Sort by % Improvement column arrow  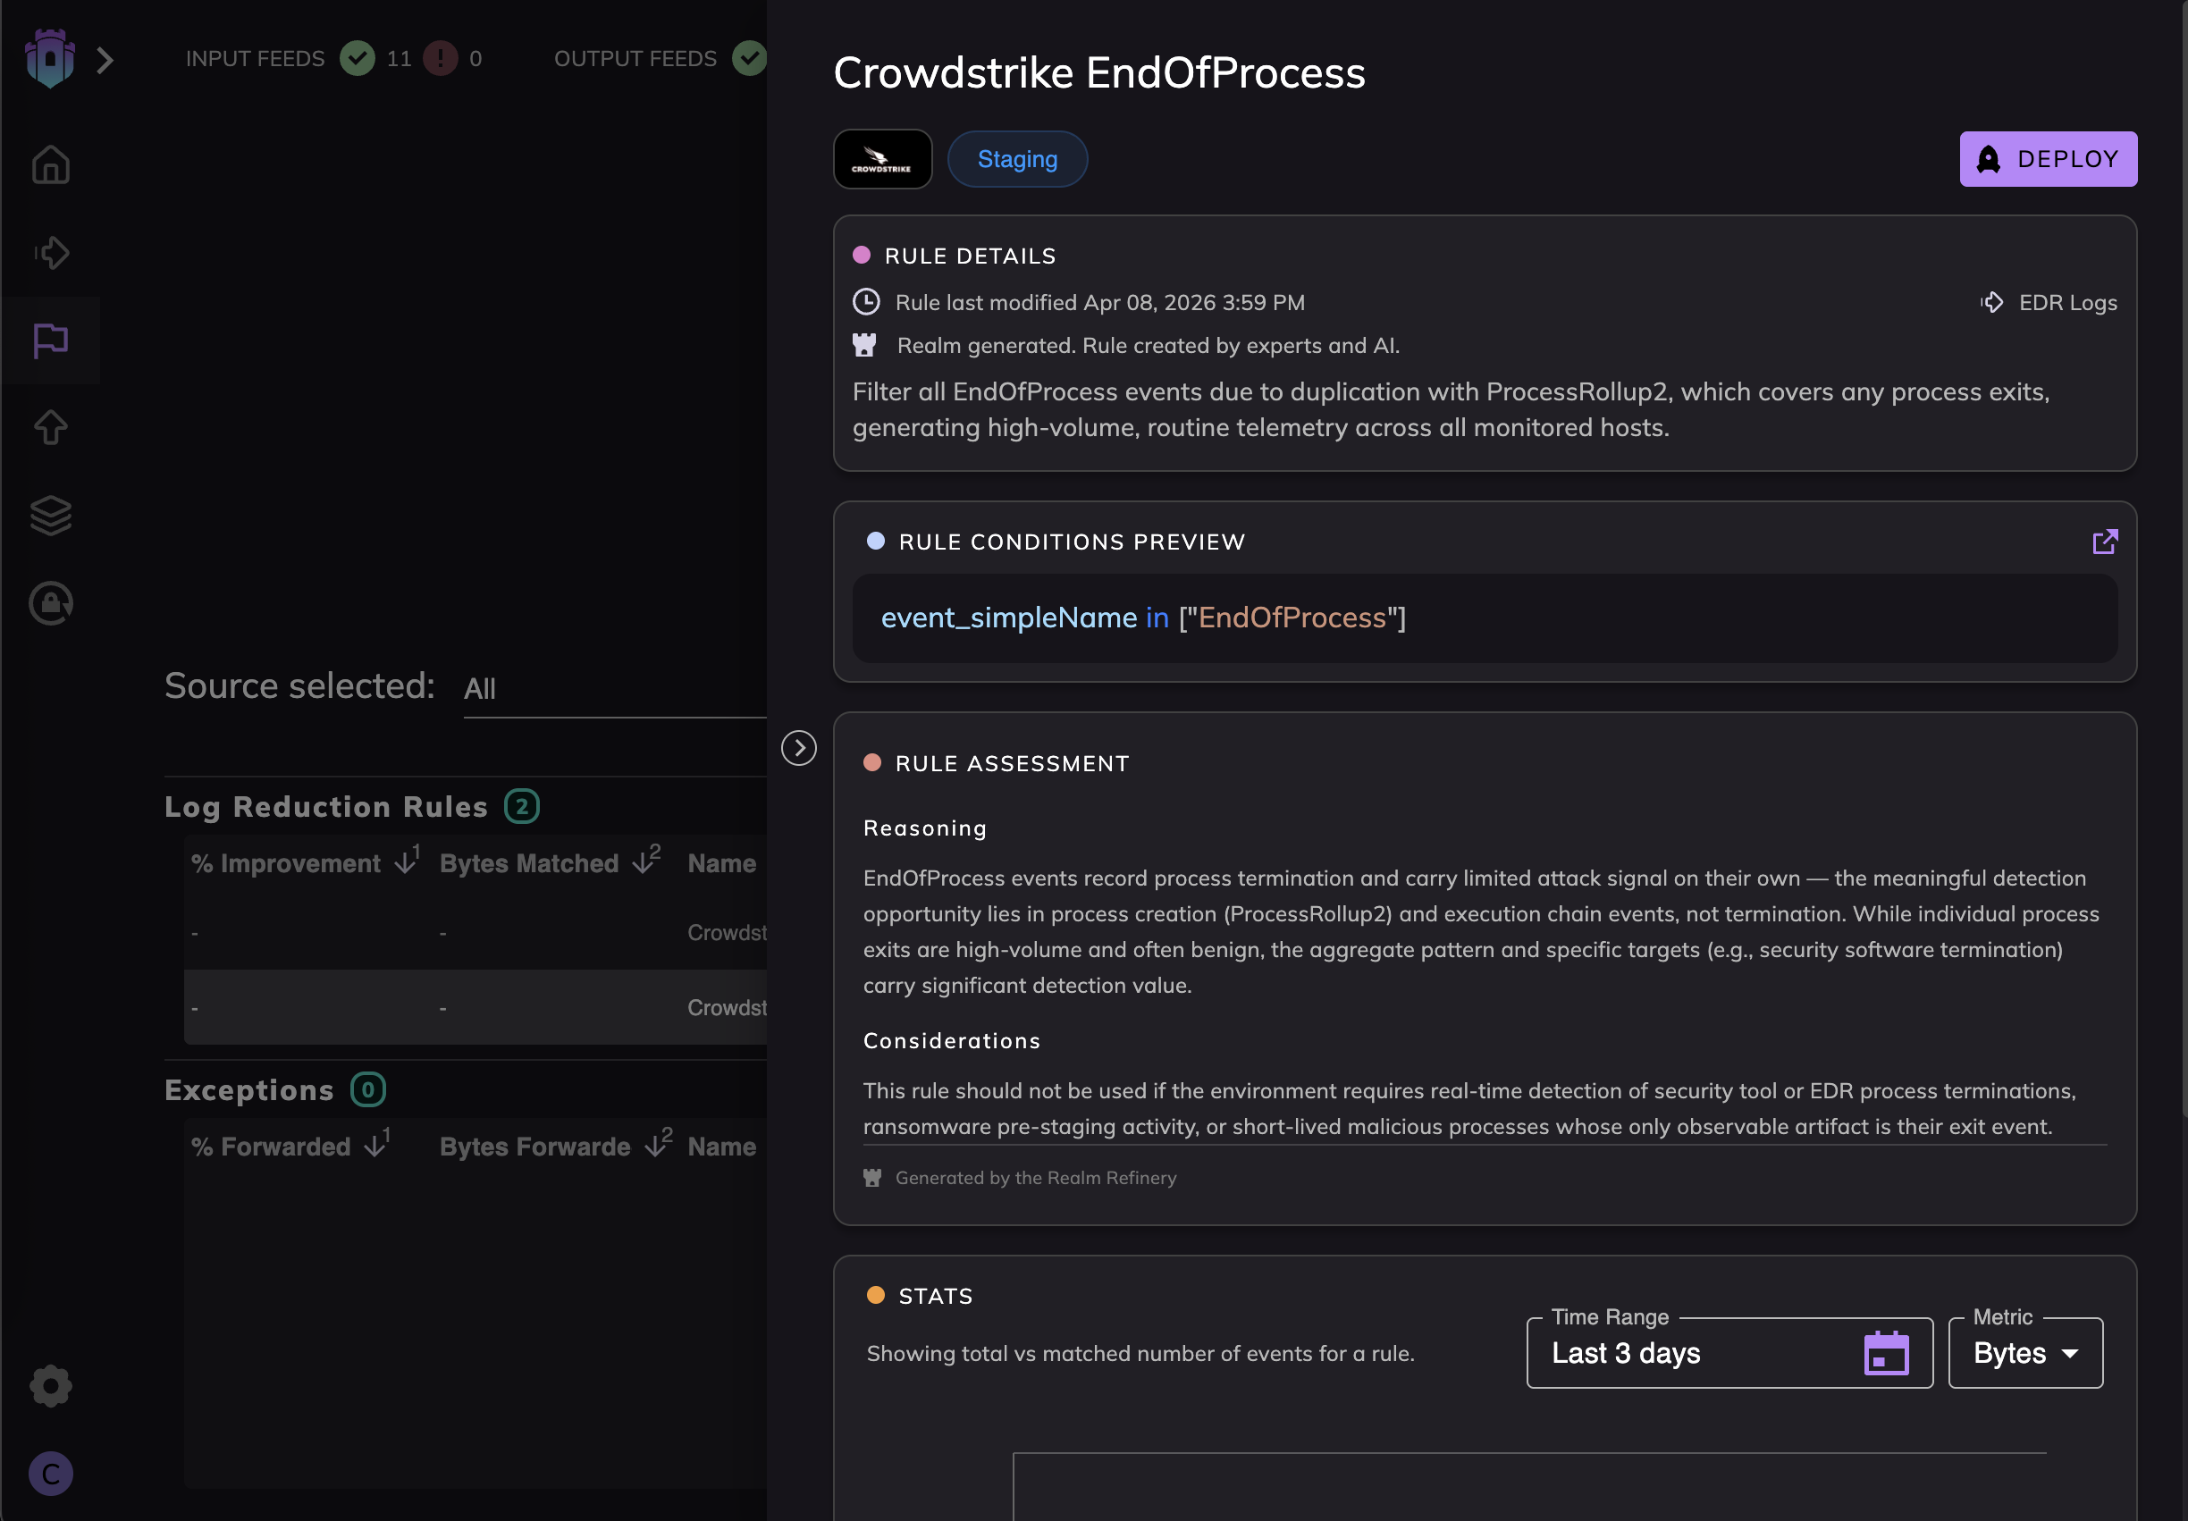click(x=406, y=863)
